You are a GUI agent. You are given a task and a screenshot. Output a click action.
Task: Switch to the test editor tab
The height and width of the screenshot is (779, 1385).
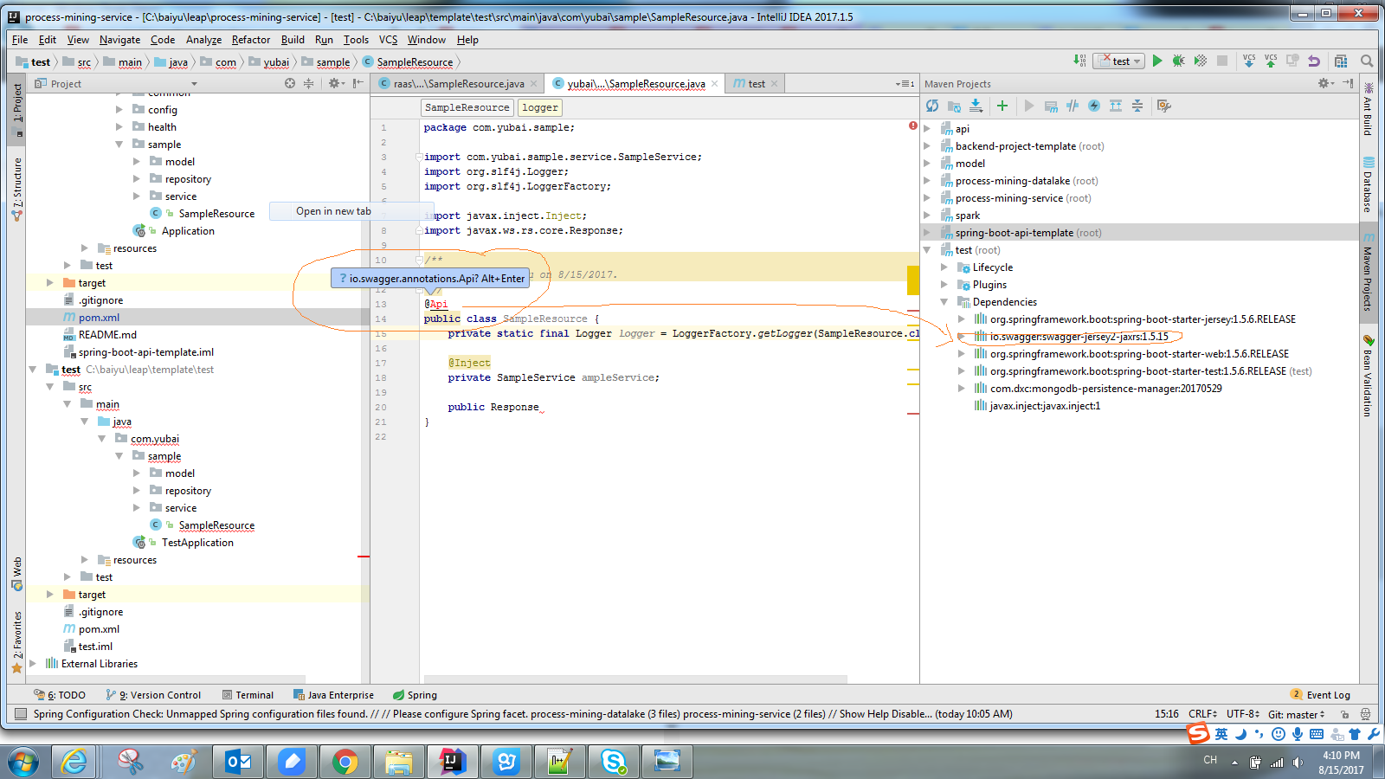point(756,84)
